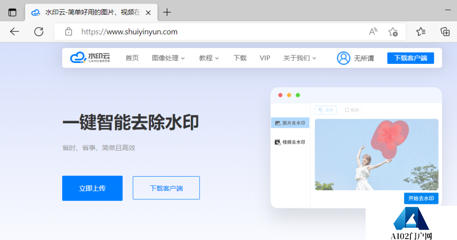Activate the Read Aloud icon

coord(373,31)
